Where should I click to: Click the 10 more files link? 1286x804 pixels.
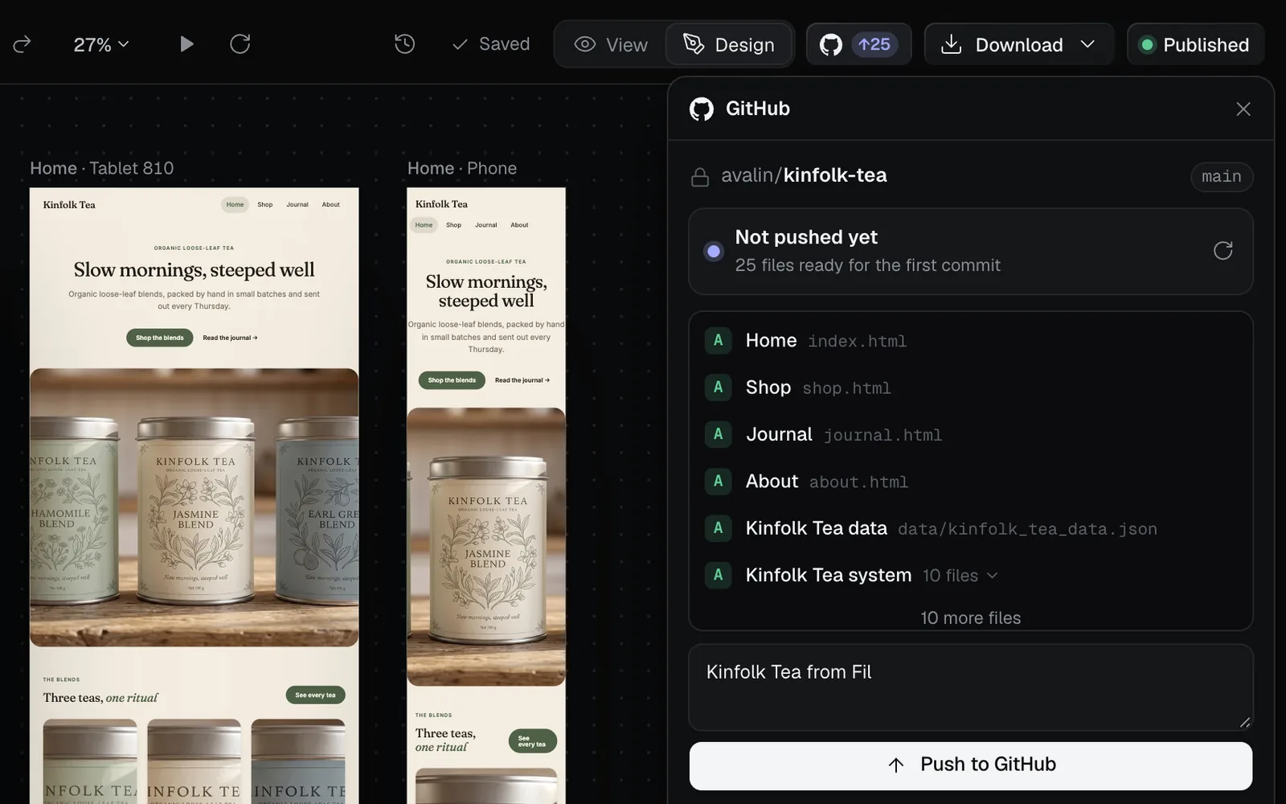click(971, 617)
